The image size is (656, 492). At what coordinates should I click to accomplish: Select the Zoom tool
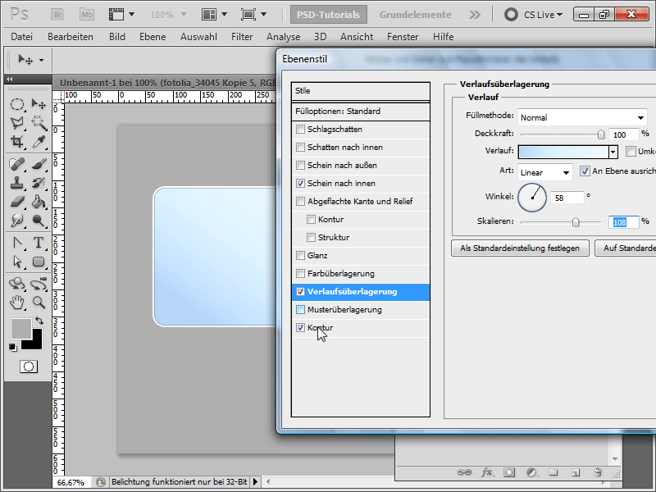click(x=39, y=302)
